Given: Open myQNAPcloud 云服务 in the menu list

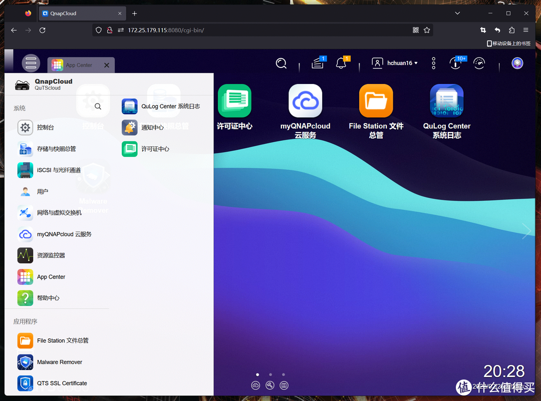Looking at the screenshot, I should [x=55, y=234].
